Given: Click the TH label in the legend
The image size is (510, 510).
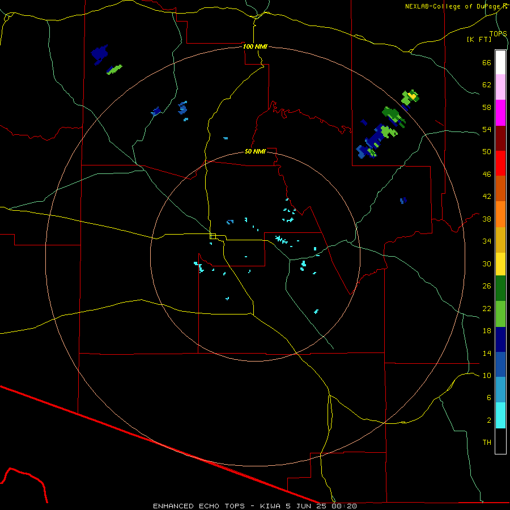Looking at the screenshot, I should [x=487, y=443].
